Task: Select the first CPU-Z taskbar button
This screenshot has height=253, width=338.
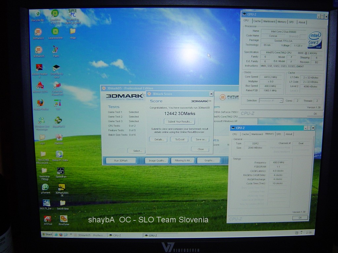Action: coord(125,235)
